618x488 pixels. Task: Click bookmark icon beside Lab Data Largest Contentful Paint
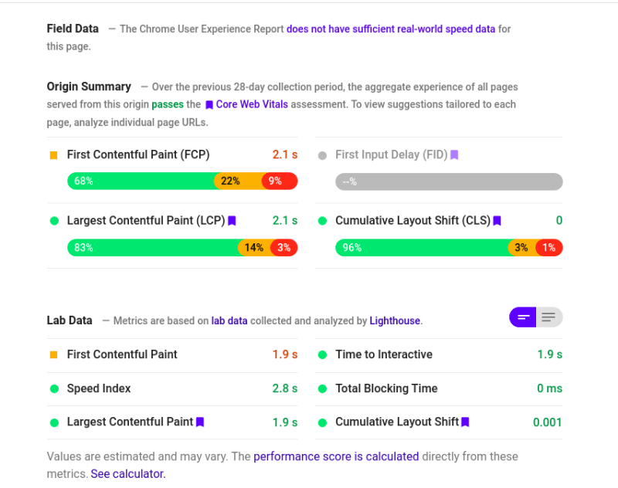click(200, 422)
